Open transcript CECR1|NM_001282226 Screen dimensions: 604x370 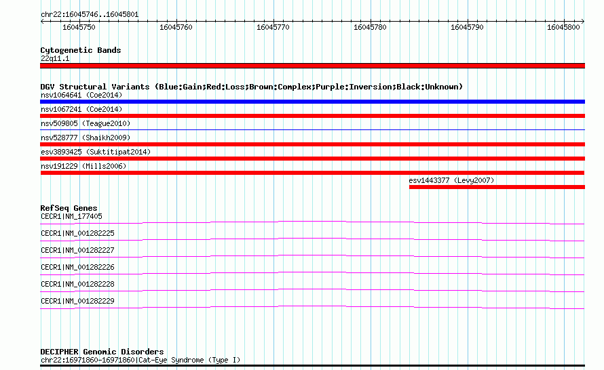77,267
